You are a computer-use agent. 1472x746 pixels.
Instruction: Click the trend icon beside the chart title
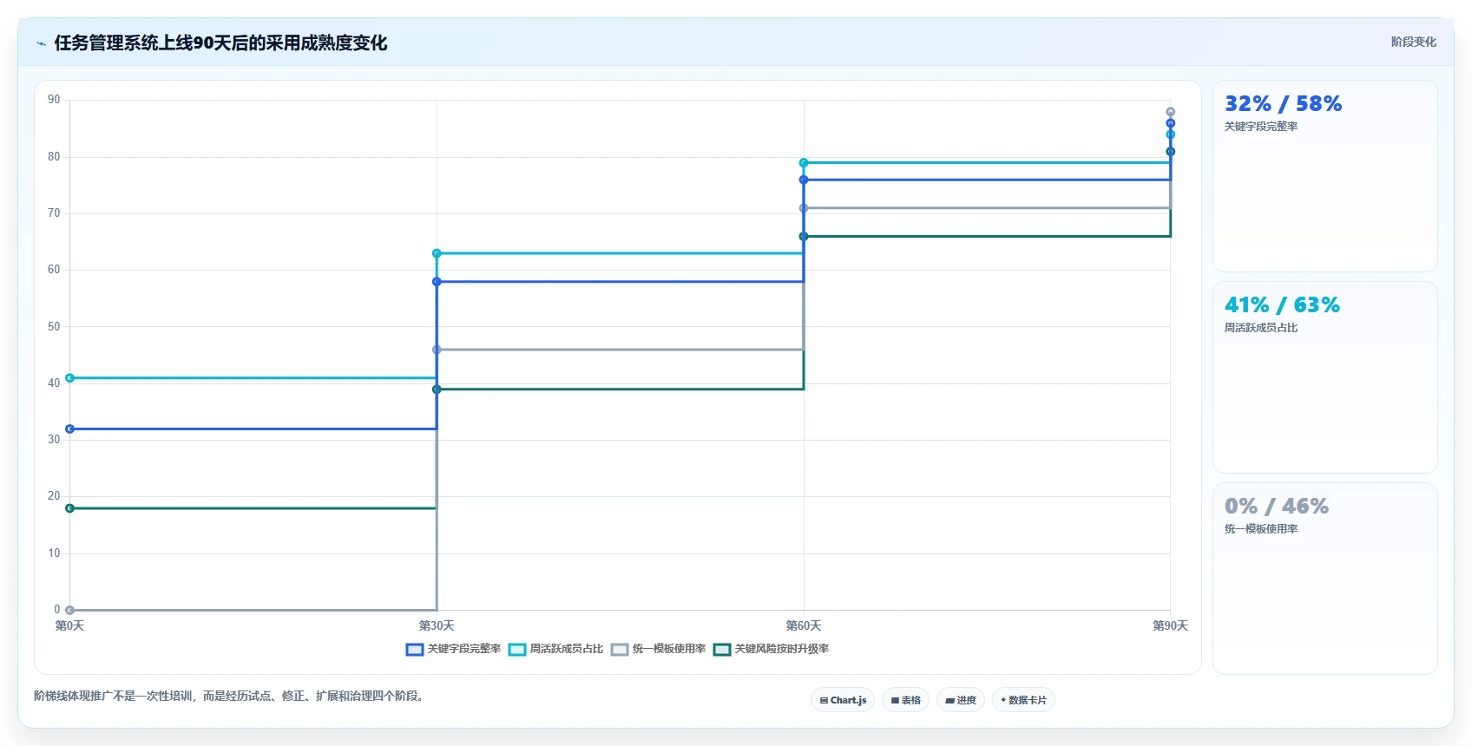tap(41, 43)
